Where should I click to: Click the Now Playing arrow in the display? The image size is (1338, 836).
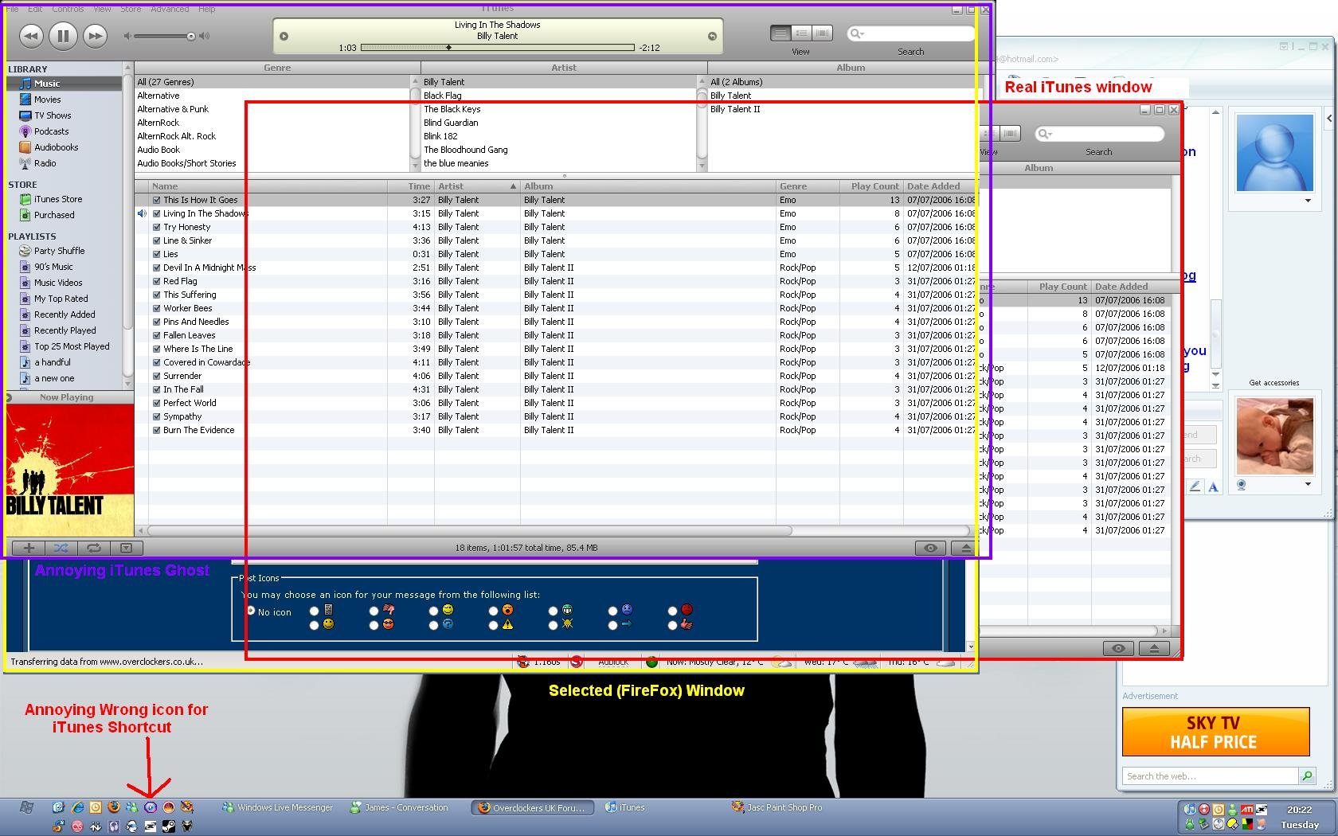284,36
